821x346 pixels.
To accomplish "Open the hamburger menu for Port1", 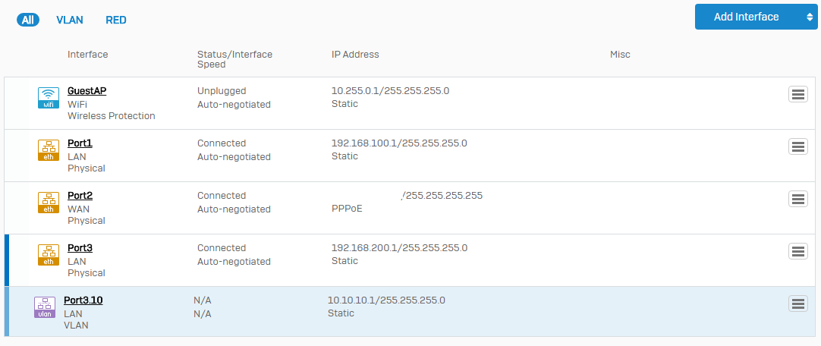I will pyautogui.click(x=798, y=146).
